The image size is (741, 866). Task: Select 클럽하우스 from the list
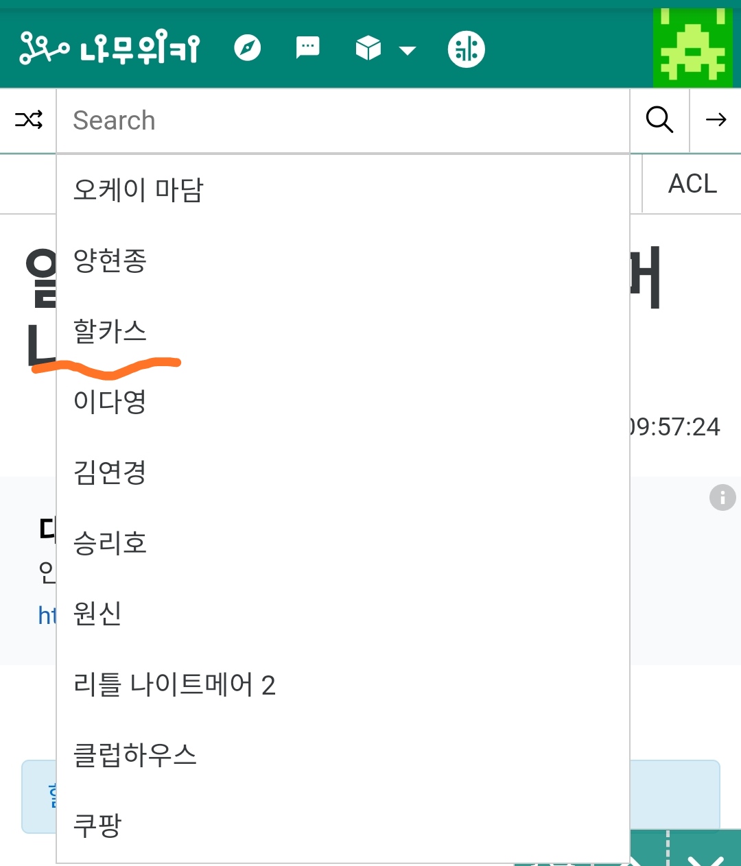click(x=135, y=755)
